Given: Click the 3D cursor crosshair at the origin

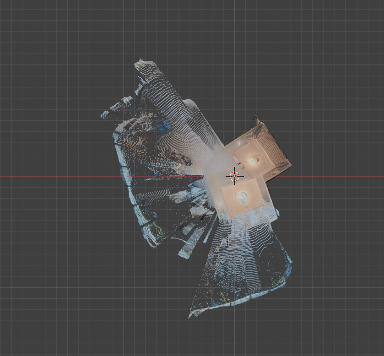Looking at the screenshot, I should click(x=234, y=176).
